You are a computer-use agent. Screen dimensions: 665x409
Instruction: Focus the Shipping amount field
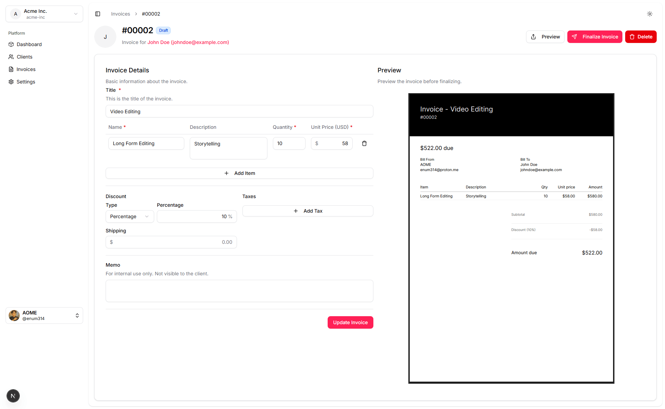[171, 242]
